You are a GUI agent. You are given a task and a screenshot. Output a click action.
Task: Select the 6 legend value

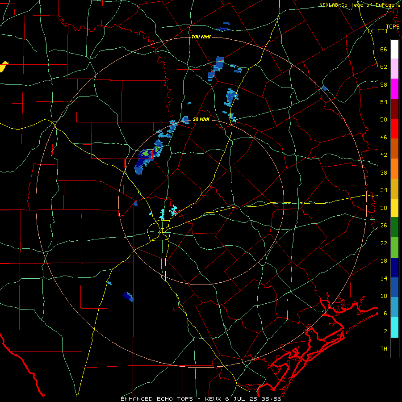(x=385, y=313)
